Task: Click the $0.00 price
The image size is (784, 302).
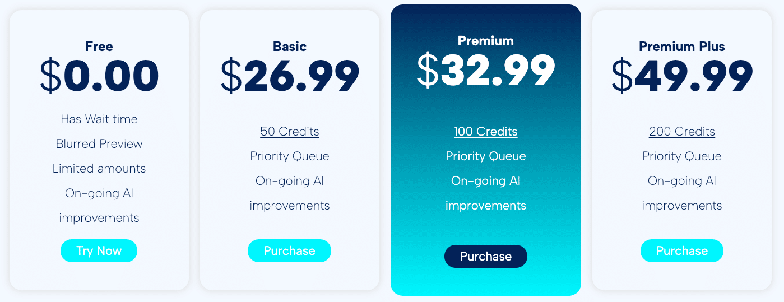Action: pyautogui.click(x=99, y=76)
